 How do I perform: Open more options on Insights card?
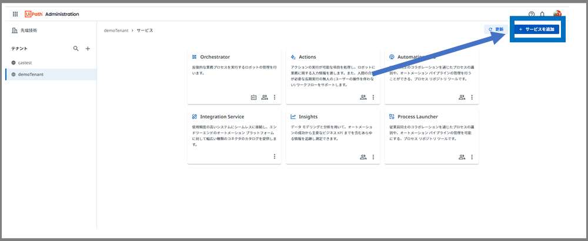[373, 157]
